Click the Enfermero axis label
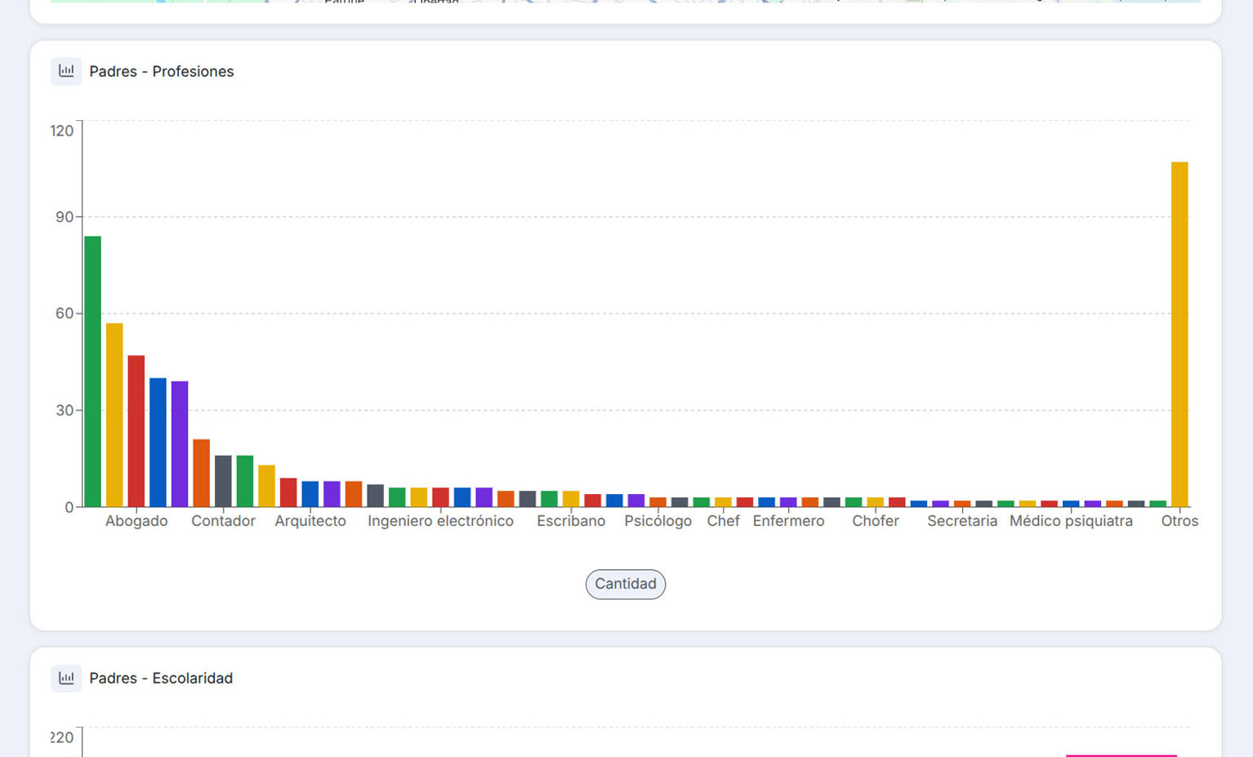The height and width of the screenshot is (757, 1253). 788,521
